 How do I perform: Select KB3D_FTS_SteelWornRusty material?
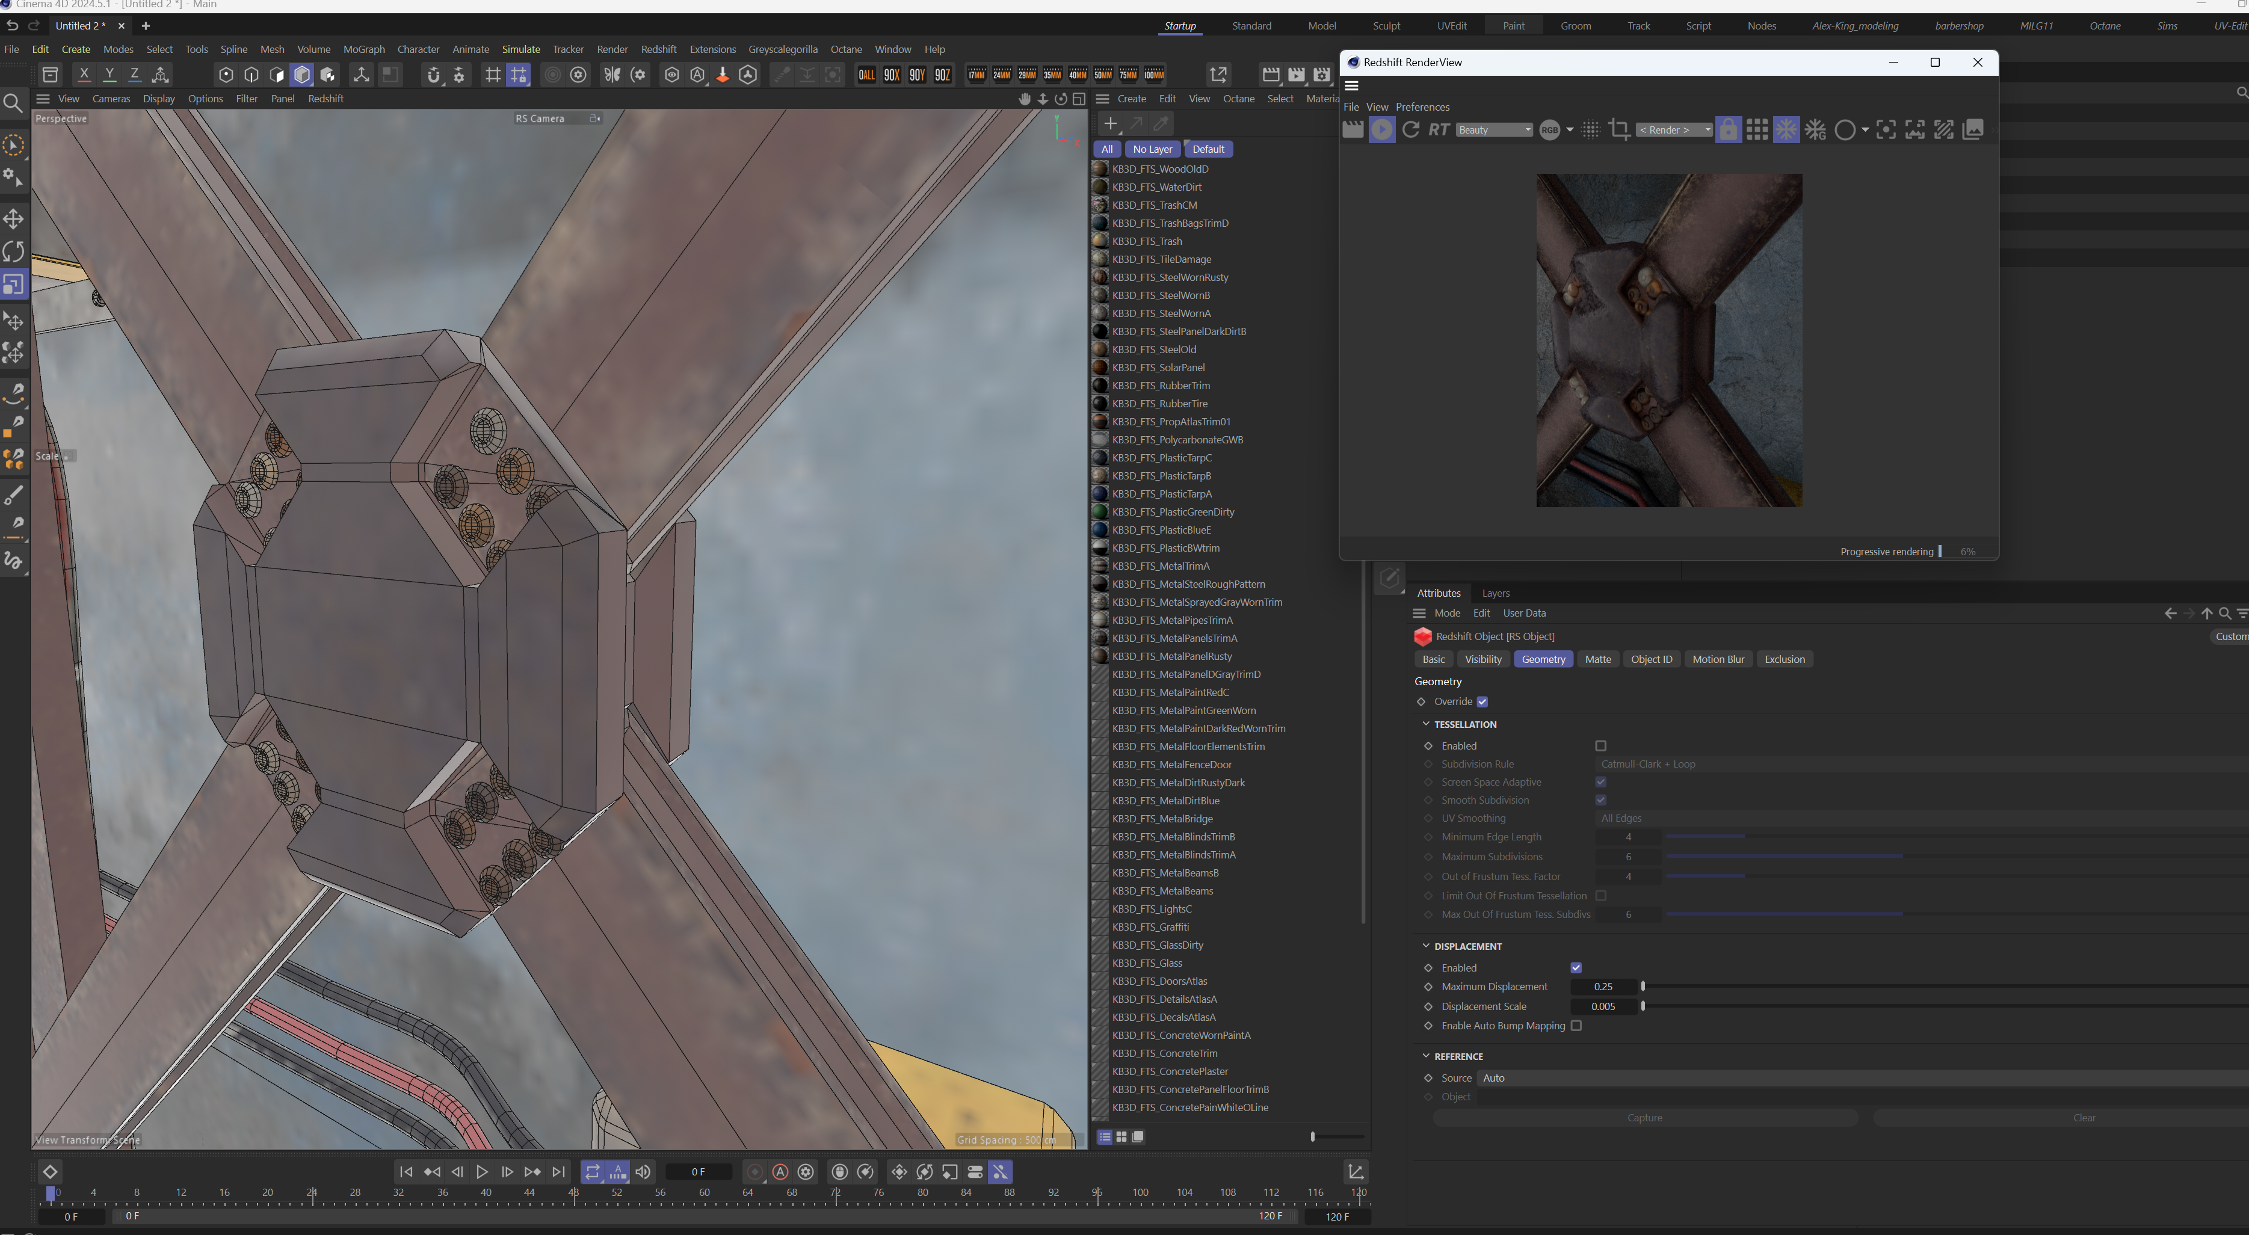(x=1170, y=277)
